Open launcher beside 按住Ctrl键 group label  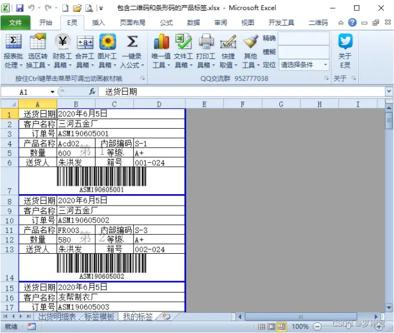142,78
